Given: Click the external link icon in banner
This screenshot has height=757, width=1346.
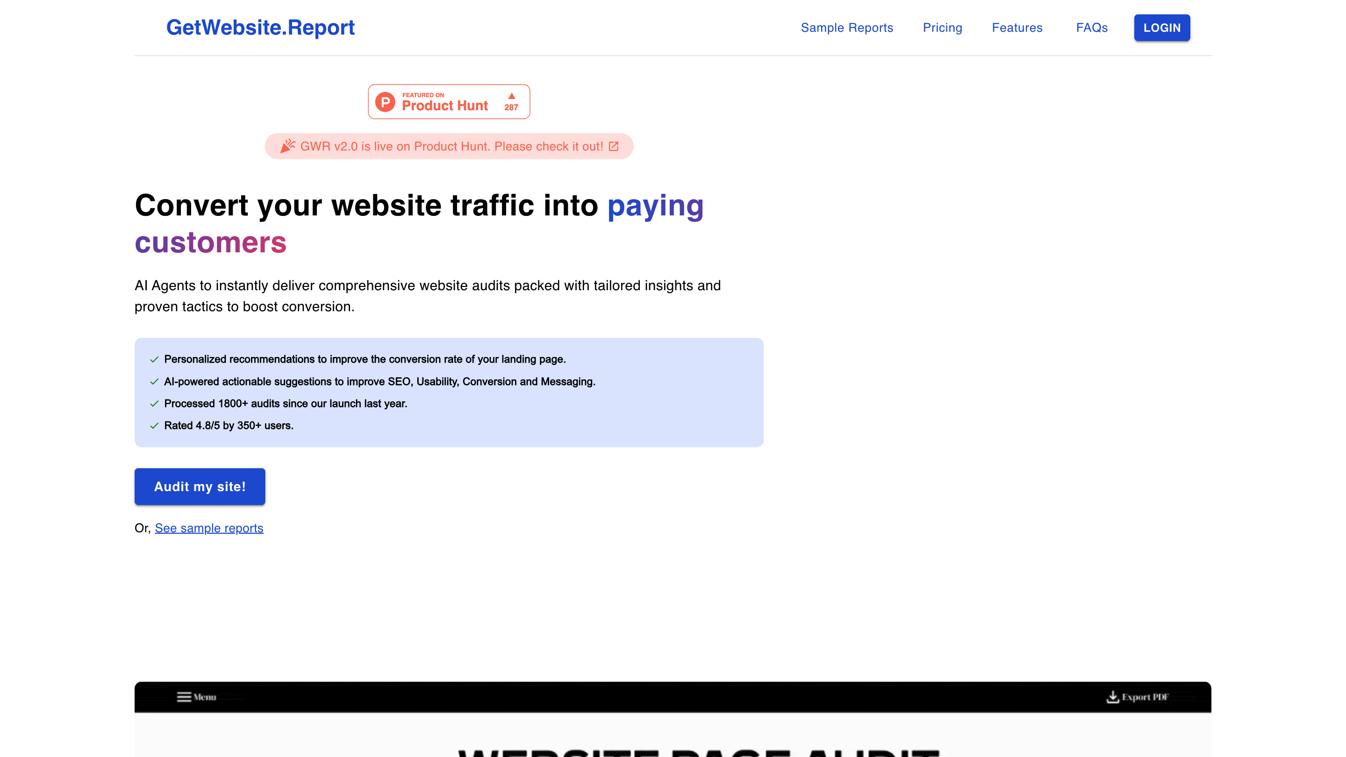Looking at the screenshot, I should pyautogui.click(x=614, y=146).
